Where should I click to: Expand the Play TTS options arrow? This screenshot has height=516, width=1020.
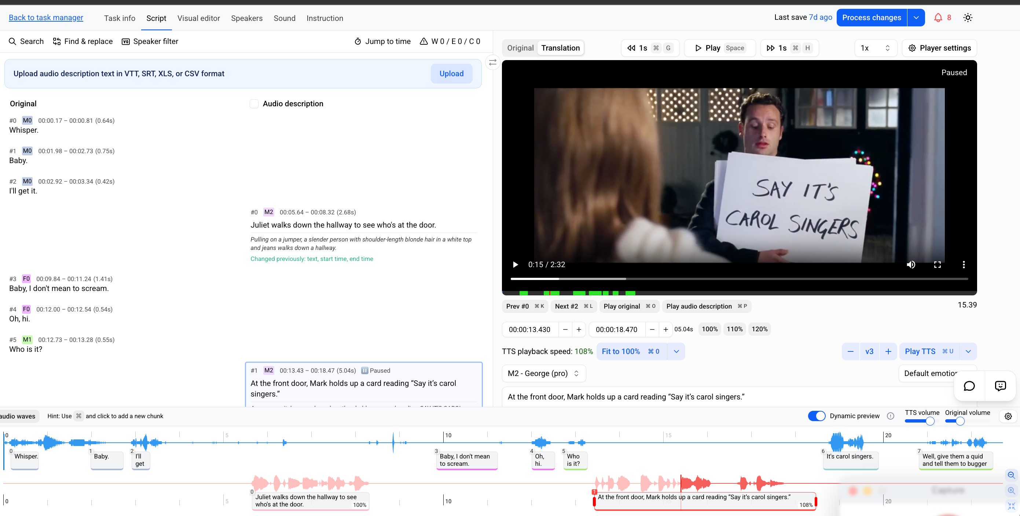[x=968, y=351]
